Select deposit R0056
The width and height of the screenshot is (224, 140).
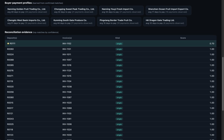[x=10, y=92]
